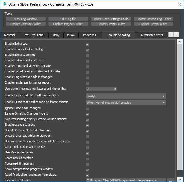Expand Broadcast notifications on frame change dropdown

click(126, 103)
